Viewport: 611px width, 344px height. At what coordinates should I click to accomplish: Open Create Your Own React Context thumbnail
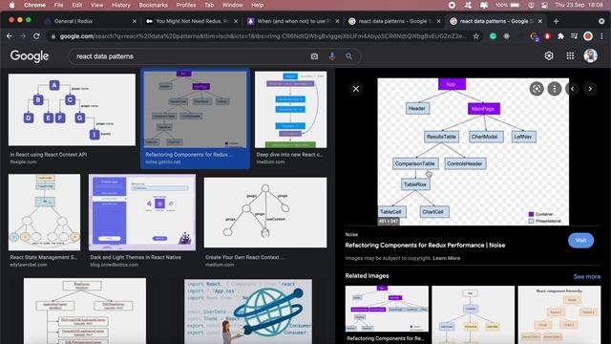point(265,212)
